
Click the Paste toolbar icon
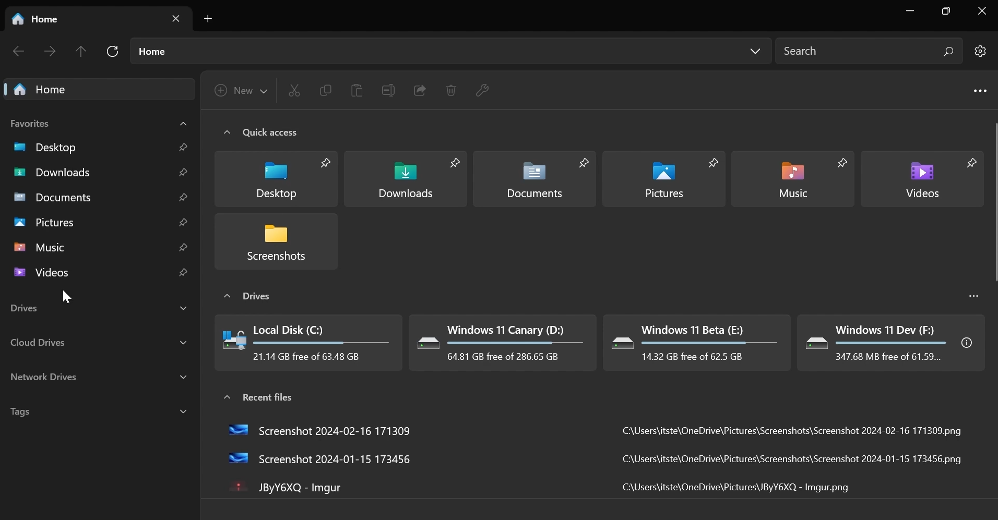click(x=357, y=90)
